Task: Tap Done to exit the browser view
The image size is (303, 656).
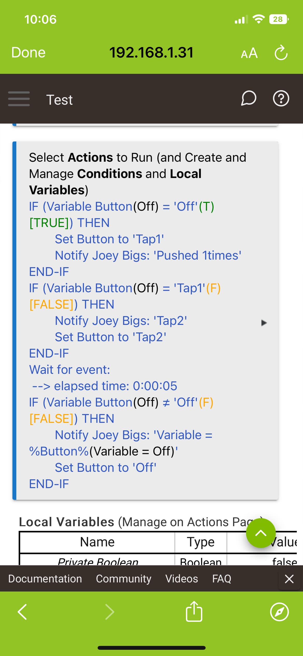Action: pyautogui.click(x=28, y=53)
